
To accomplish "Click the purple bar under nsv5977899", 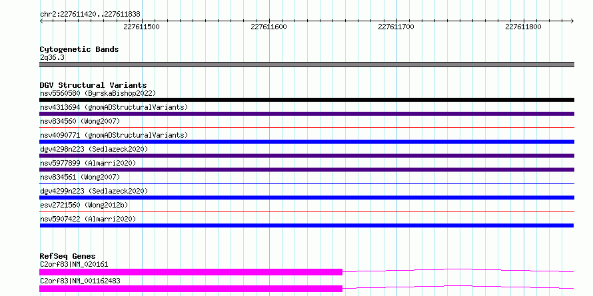I will 306,170.
